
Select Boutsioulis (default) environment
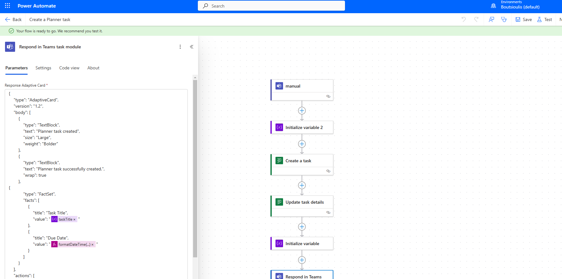pyautogui.click(x=520, y=7)
